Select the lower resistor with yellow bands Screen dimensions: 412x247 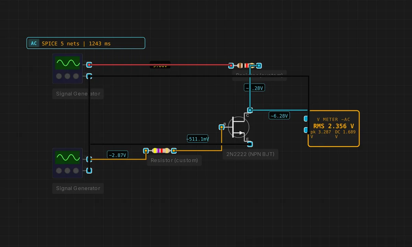pyautogui.click(x=160, y=151)
